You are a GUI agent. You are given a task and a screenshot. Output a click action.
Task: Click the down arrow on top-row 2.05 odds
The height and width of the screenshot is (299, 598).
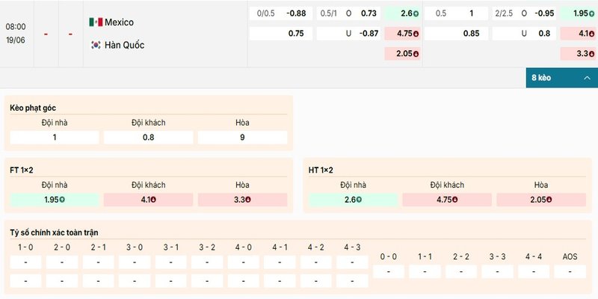416,54
